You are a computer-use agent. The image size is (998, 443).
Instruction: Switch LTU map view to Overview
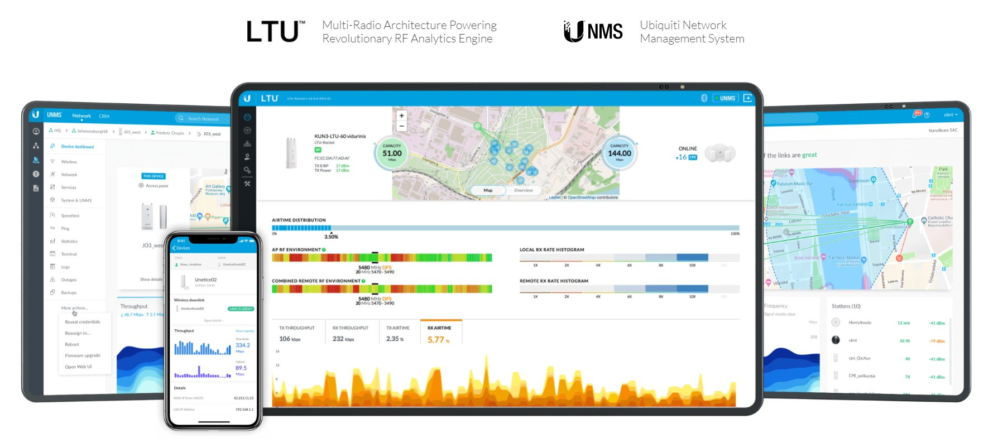click(x=524, y=190)
